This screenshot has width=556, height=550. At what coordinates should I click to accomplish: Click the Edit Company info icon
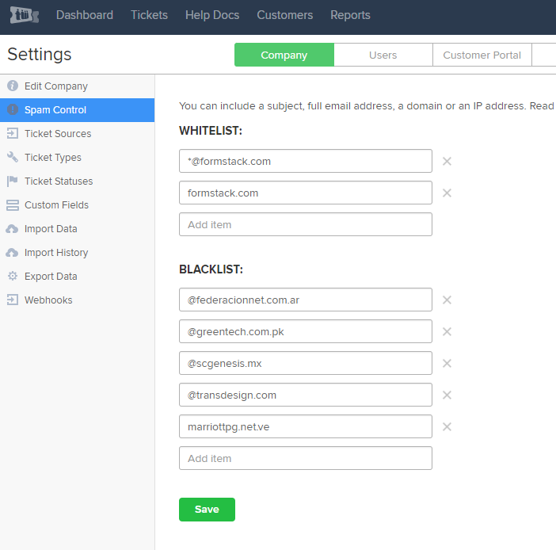13,86
